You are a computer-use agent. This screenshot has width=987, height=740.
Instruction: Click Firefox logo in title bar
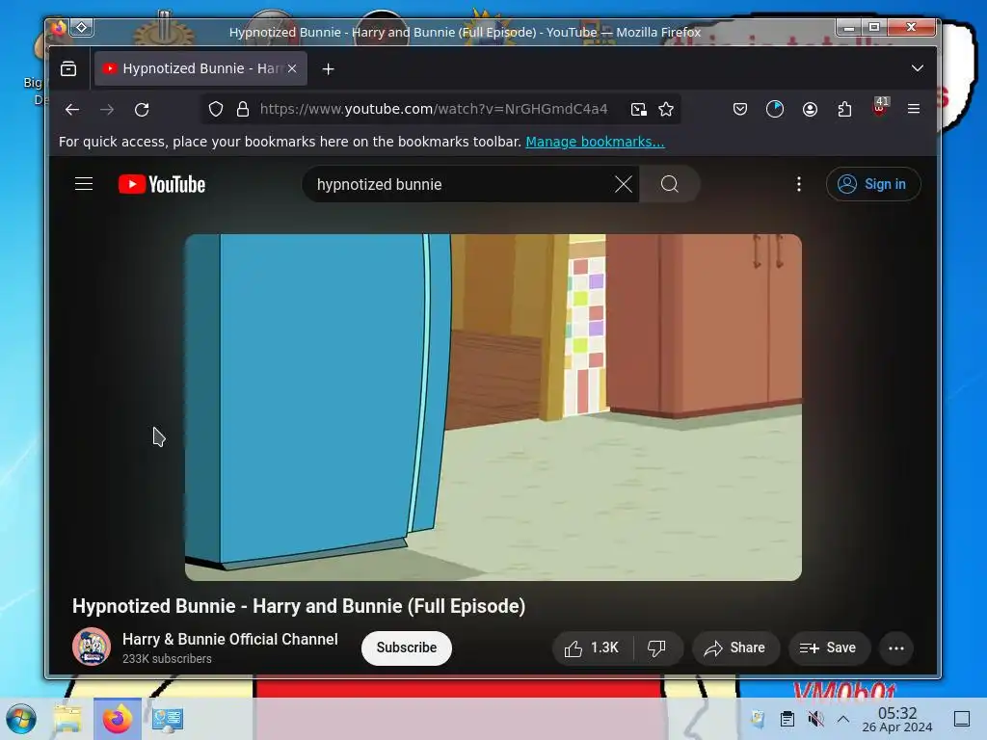pyautogui.click(x=59, y=28)
